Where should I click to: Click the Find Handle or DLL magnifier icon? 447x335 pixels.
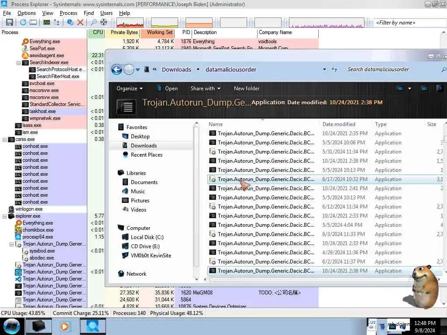click(x=93, y=22)
